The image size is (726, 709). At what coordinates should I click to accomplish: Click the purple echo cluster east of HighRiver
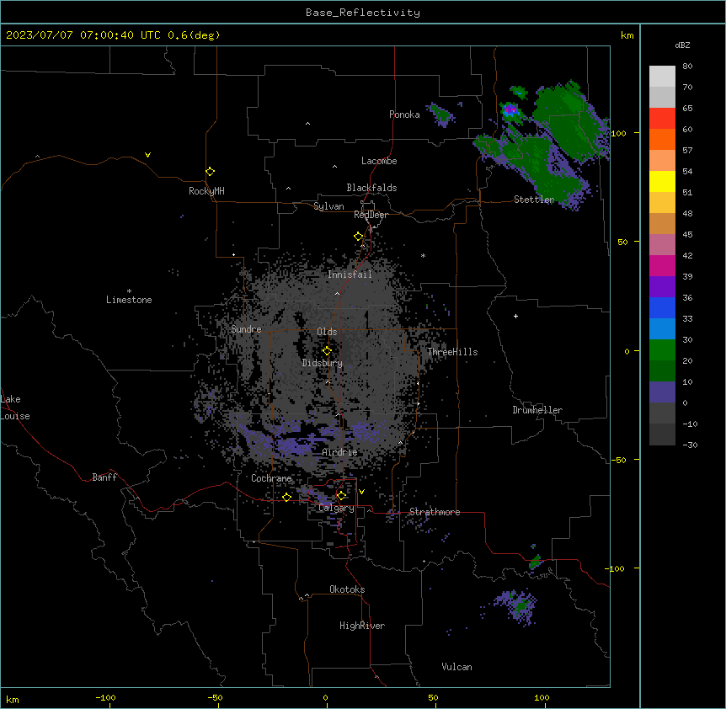pyautogui.click(x=518, y=605)
